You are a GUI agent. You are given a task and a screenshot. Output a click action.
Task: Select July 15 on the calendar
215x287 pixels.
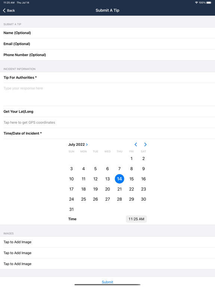tap(131, 179)
